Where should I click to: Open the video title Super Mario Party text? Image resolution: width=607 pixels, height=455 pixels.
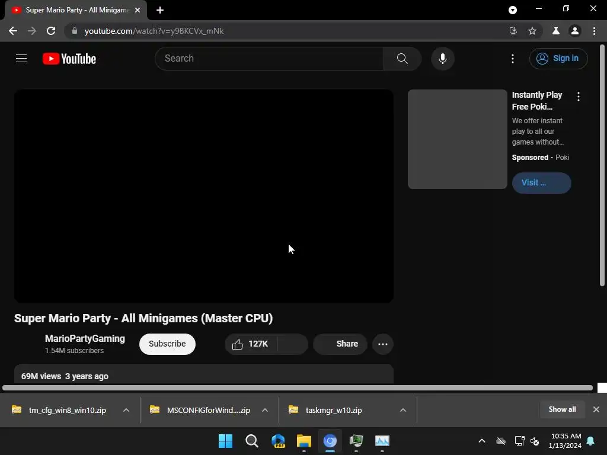(143, 318)
